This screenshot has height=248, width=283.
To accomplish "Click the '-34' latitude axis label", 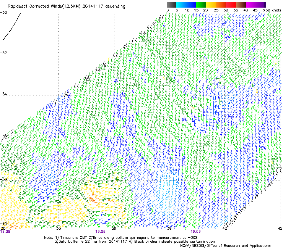I will tap(3, 94).
